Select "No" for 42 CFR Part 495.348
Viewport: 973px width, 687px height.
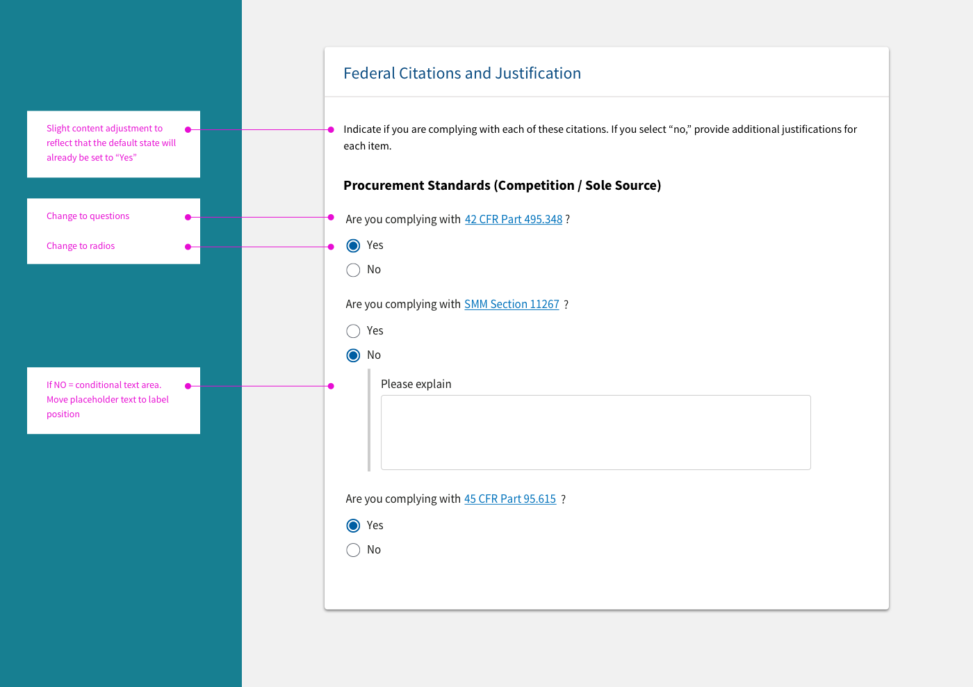353,270
